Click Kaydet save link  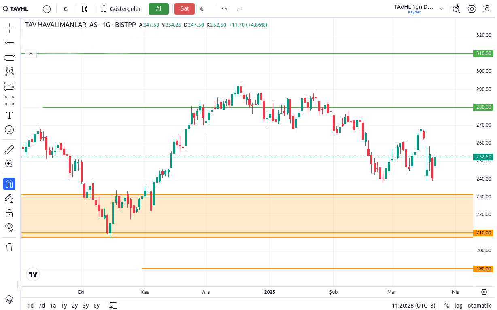414,12
